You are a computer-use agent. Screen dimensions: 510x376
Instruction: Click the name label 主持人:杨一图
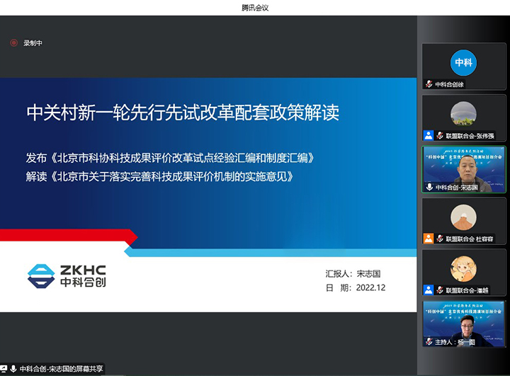[x=455, y=342]
